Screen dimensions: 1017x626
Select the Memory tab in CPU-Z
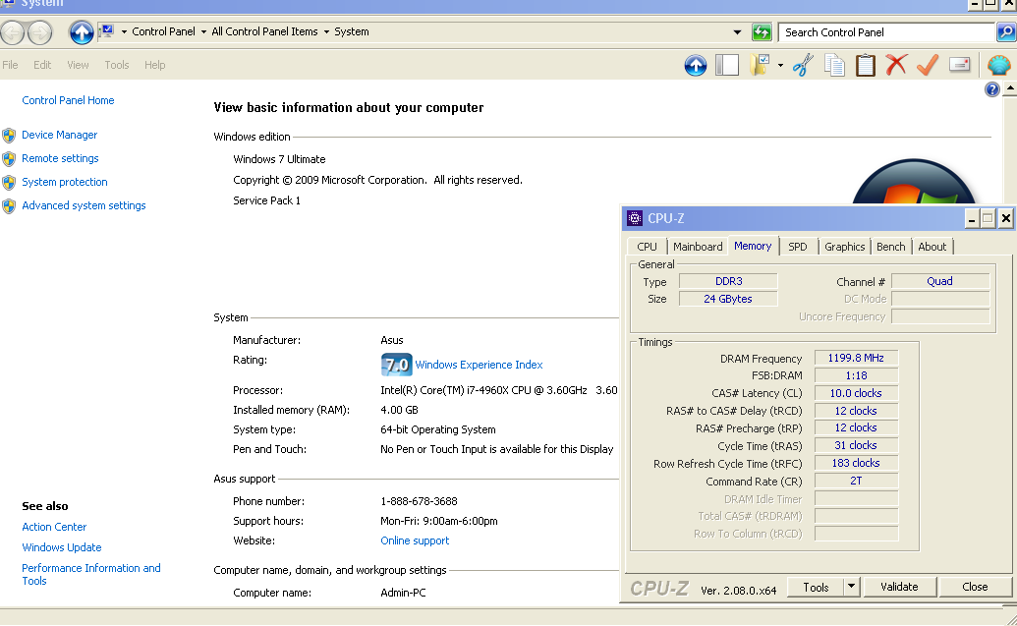click(x=753, y=246)
